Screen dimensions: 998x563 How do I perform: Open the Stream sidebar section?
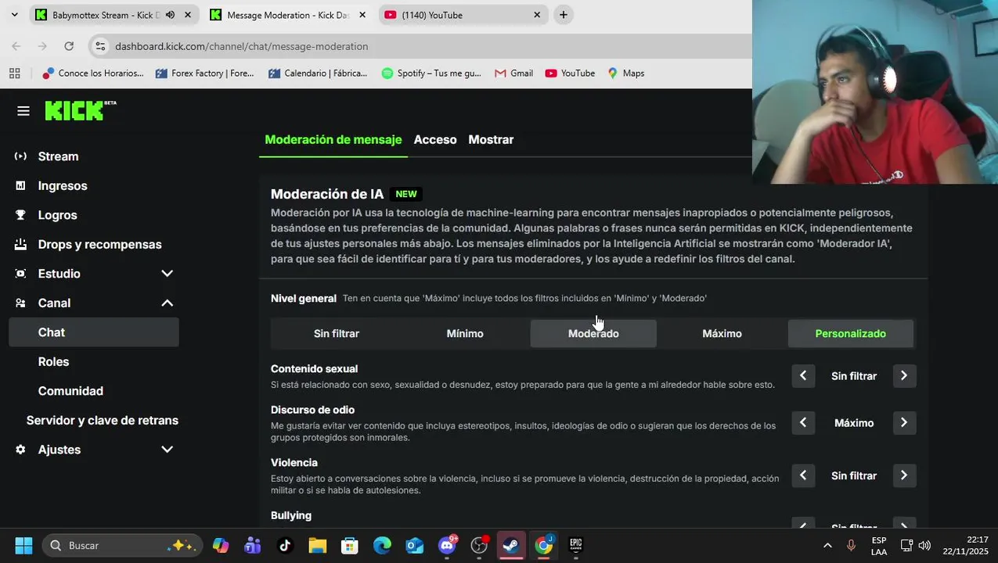(58, 156)
